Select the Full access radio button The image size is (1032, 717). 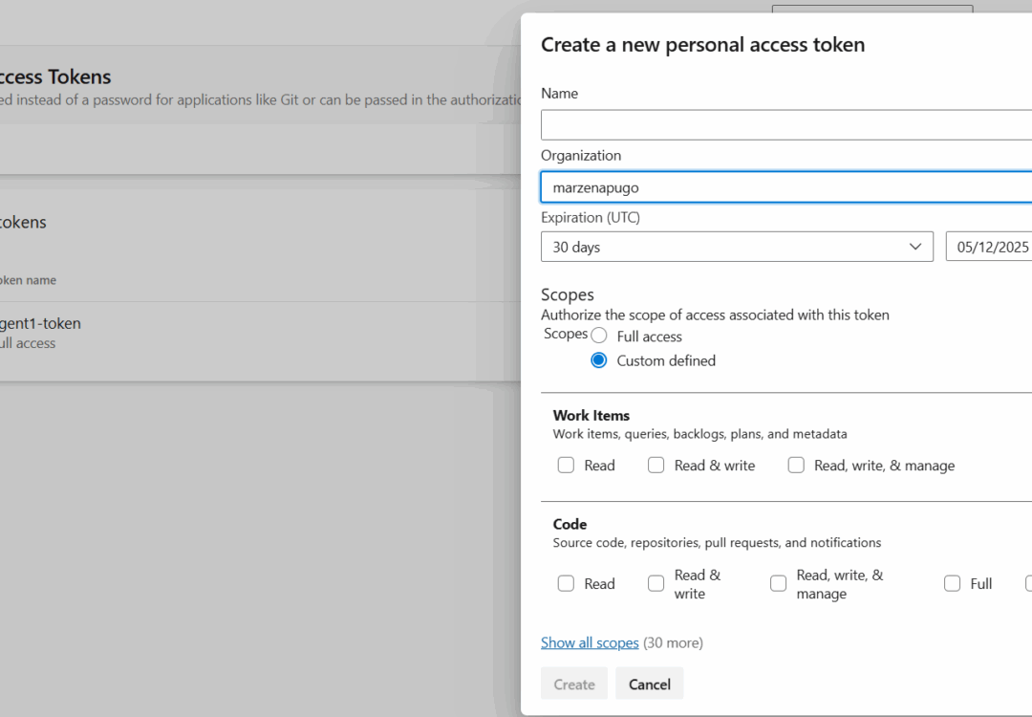(598, 335)
